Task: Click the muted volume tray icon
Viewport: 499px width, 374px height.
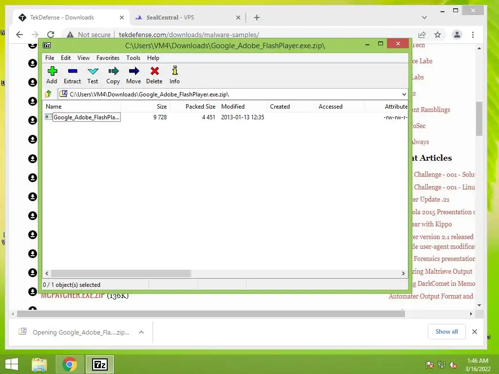Action: [x=453, y=365]
